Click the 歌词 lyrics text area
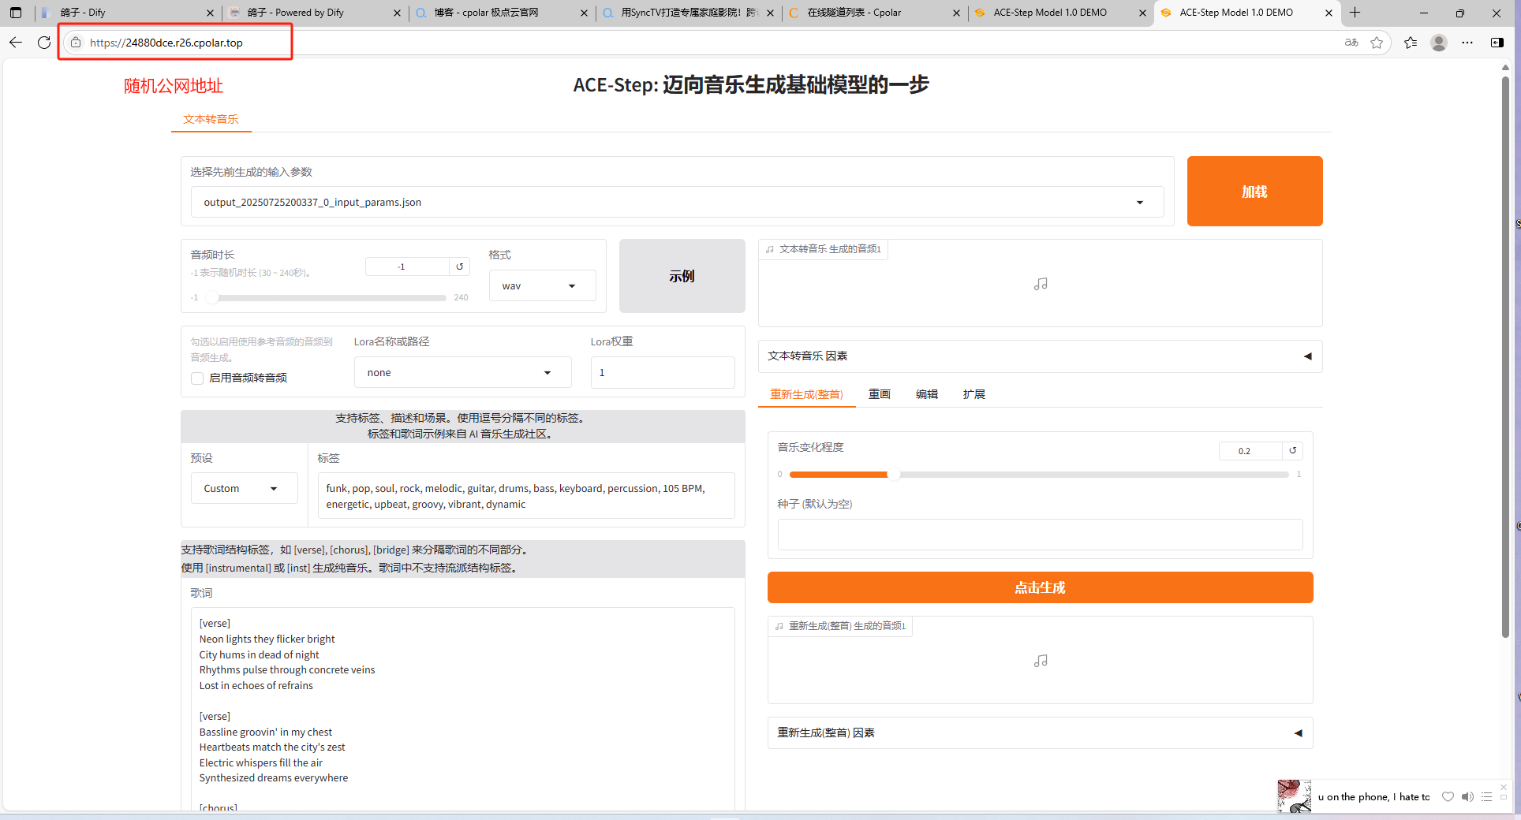This screenshot has width=1521, height=820. pyautogui.click(x=462, y=708)
